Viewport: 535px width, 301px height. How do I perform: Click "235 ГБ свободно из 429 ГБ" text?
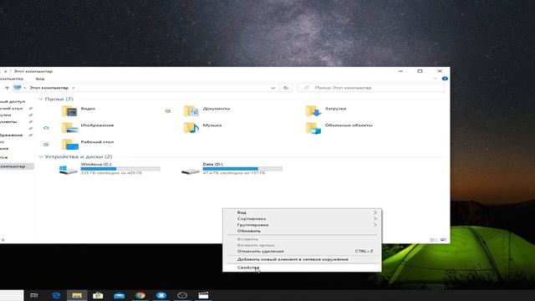click(111, 173)
